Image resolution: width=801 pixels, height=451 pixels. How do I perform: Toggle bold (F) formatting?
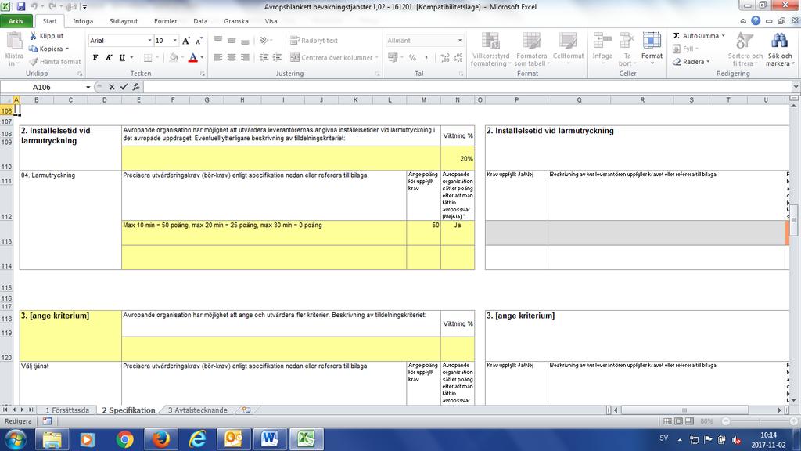point(95,57)
